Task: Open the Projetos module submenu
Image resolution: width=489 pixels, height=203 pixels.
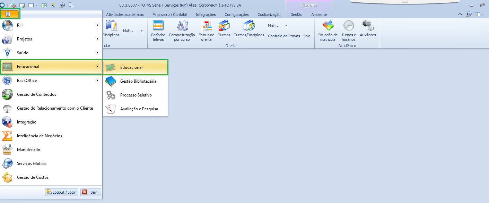Action: tap(51, 39)
